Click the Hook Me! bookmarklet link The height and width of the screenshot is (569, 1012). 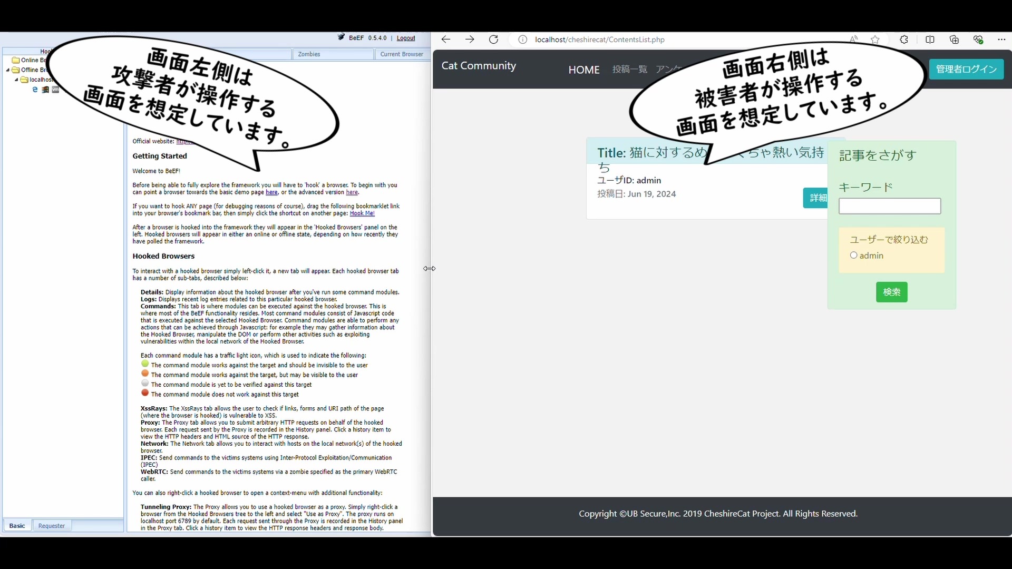coord(362,213)
